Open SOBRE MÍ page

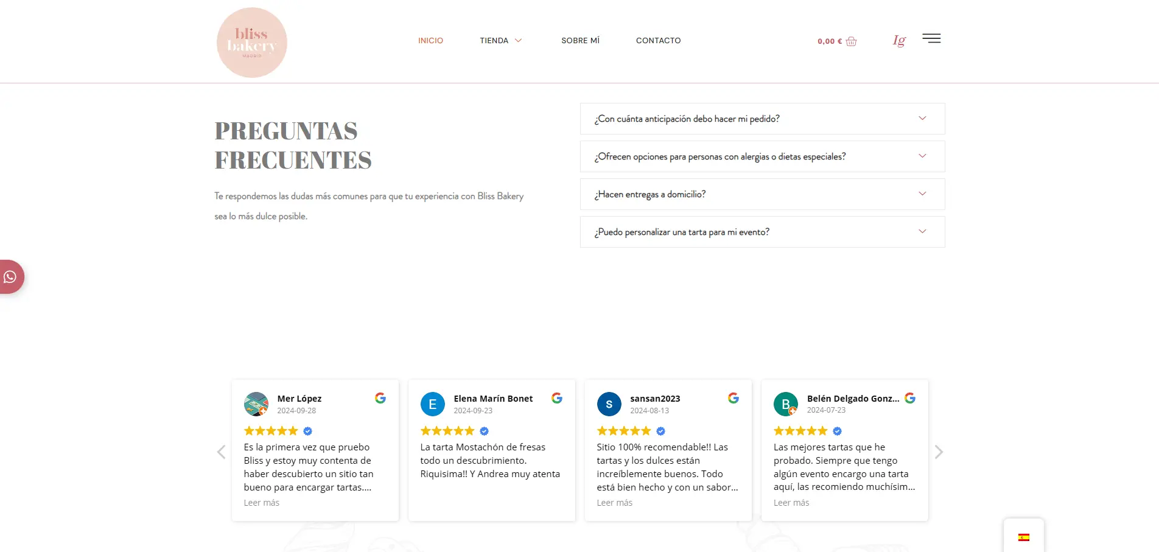coord(580,41)
